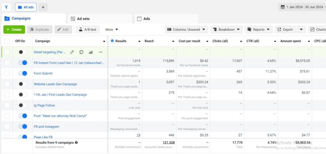Image resolution: width=326 pixels, height=154 pixels.
Task: Open the Columns: Unsaved dropdown
Action: 187,29
